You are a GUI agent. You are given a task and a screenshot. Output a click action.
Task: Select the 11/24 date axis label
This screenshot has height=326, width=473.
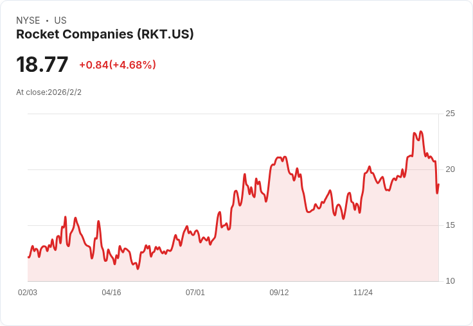[x=363, y=293]
